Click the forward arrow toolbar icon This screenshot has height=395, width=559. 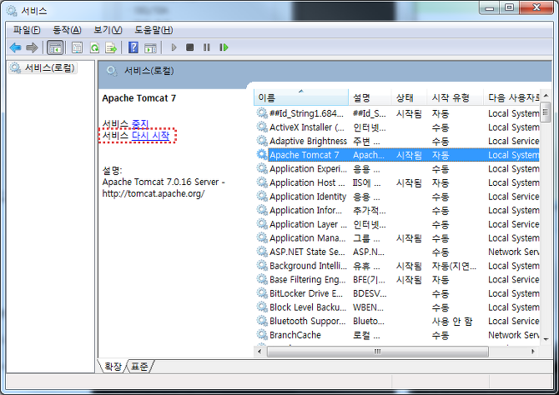[32, 47]
